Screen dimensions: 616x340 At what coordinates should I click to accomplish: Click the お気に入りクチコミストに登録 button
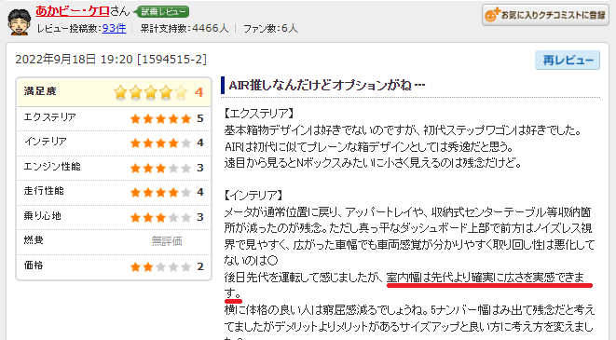tap(545, 15)
